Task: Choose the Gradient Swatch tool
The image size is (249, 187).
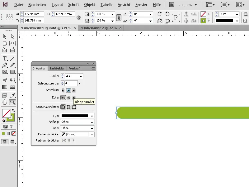Action: (5, 87)
